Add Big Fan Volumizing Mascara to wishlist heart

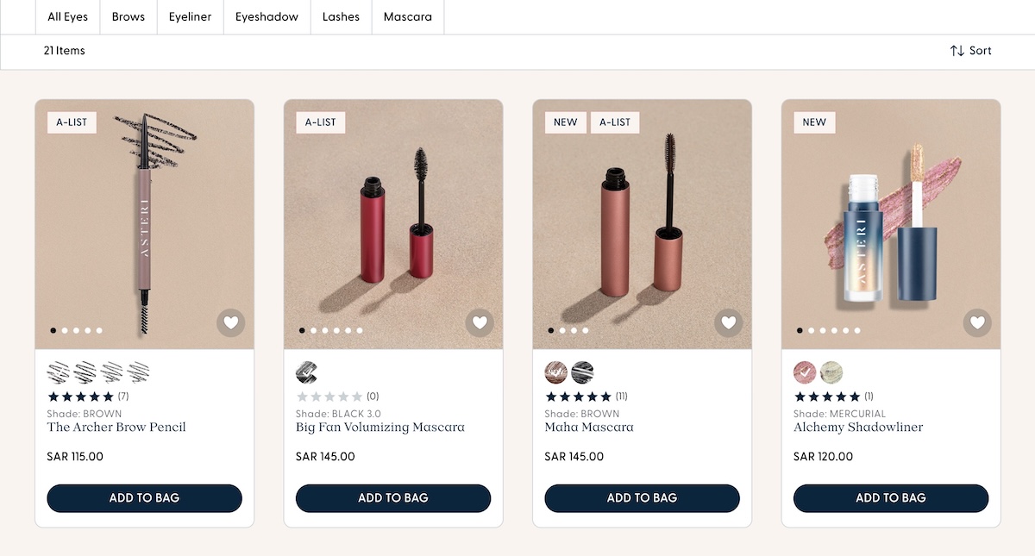480,323
